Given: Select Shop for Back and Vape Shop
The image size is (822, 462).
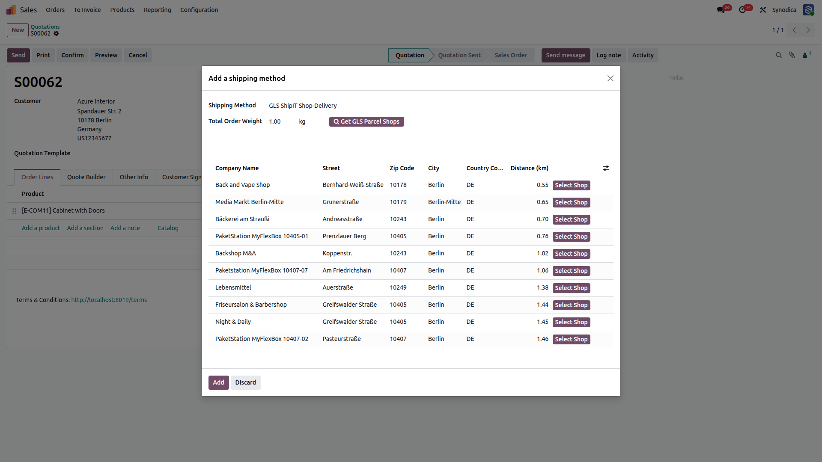Looking at the screenshot, I should click(x=571, y=185).
